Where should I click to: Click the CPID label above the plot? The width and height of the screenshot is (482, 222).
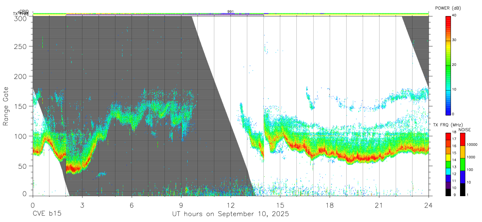click(x=24, y=11)
